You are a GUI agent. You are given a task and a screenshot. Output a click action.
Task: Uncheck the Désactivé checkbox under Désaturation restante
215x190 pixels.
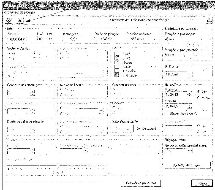coord(139,129)
